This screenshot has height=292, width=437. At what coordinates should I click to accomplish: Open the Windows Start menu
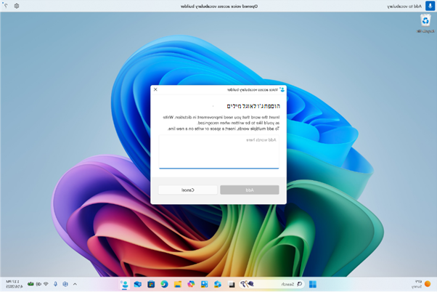click(x=313, y=284)
